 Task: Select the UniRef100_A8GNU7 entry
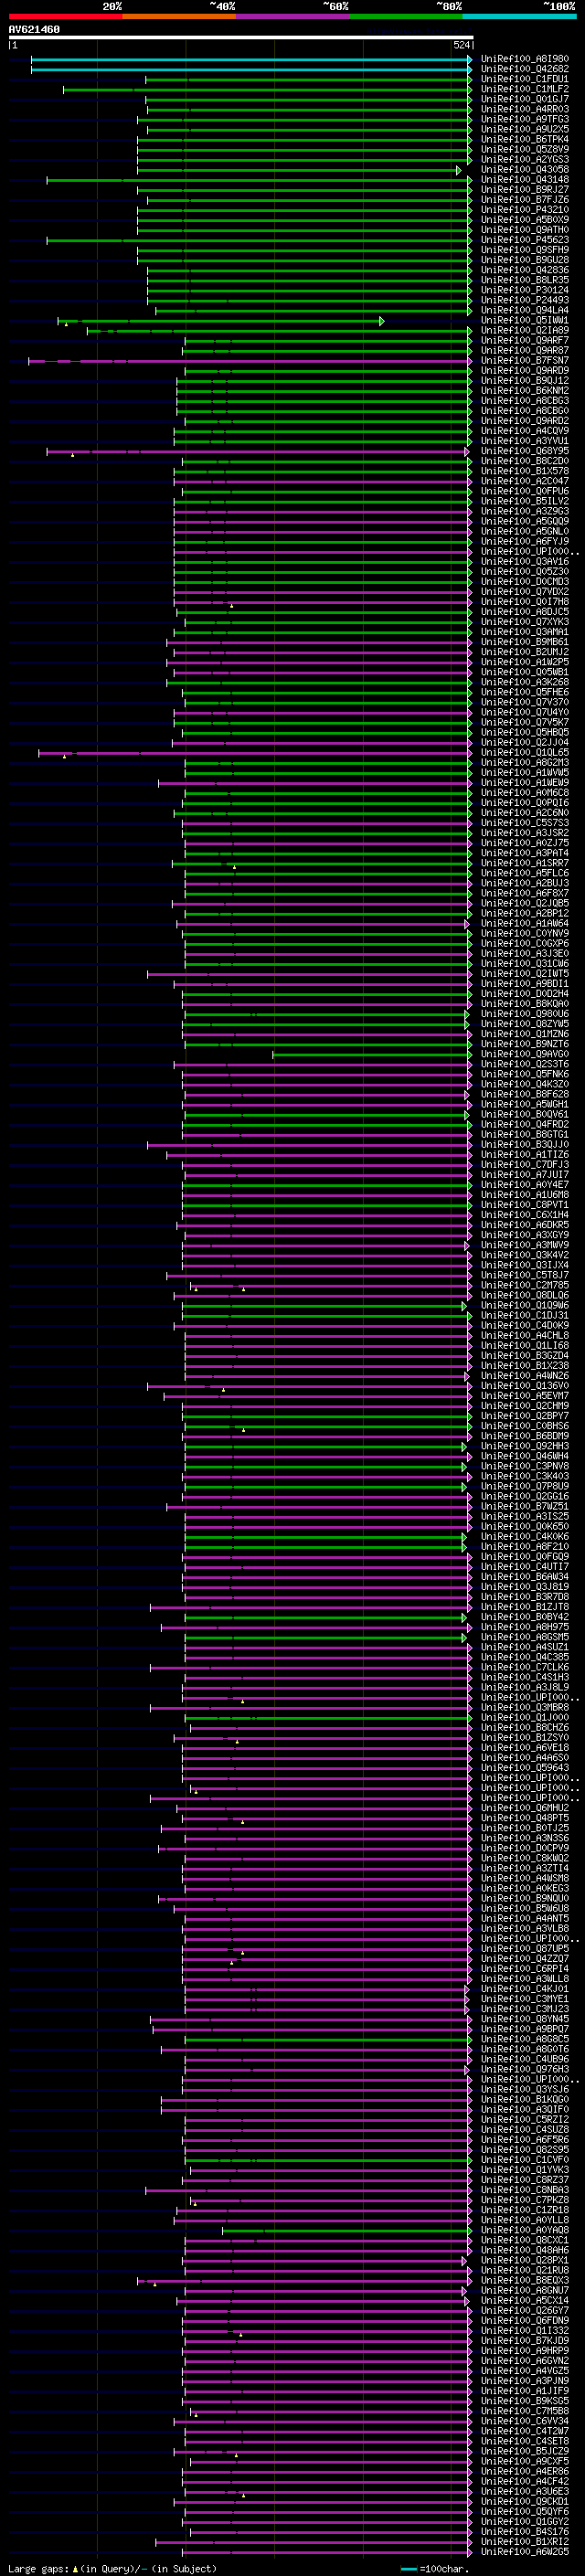point(525,2290)
